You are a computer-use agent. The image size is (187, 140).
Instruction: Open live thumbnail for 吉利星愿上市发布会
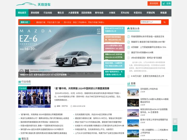click(x=133, y=92)
